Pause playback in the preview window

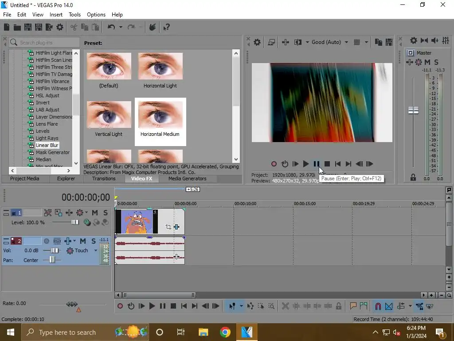click(x=317, y=164)
